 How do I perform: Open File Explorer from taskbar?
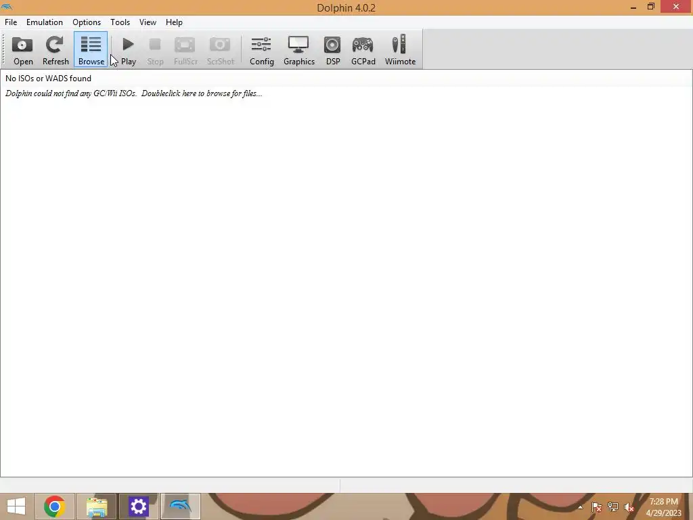(x=97, y=506)
